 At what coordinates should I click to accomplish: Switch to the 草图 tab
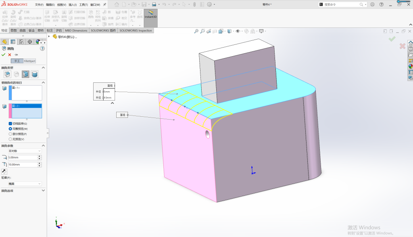[x=13, y=30]
